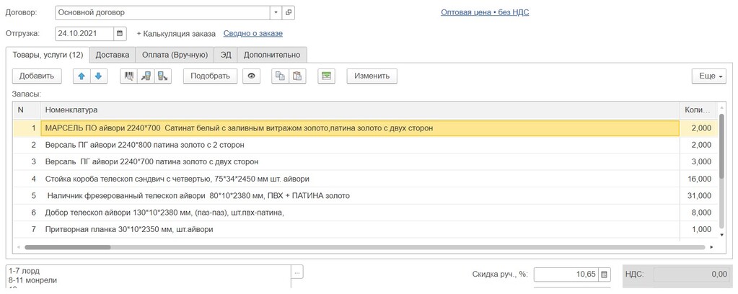Click the copy rows icon

tap(279, 76)
